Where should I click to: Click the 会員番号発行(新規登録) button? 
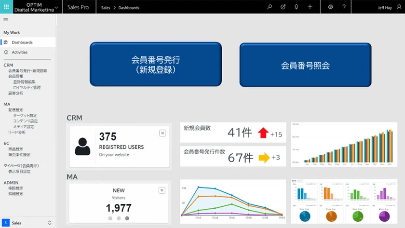pyautogui.click(x=156, y=65)
